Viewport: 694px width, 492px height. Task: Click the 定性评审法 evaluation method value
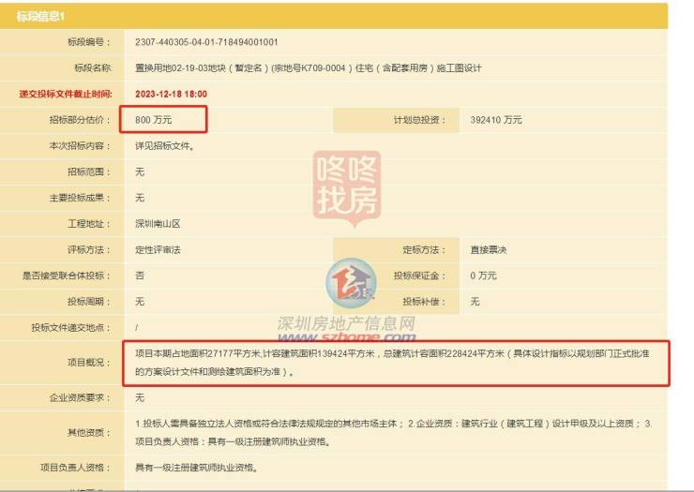click(158, 250)
